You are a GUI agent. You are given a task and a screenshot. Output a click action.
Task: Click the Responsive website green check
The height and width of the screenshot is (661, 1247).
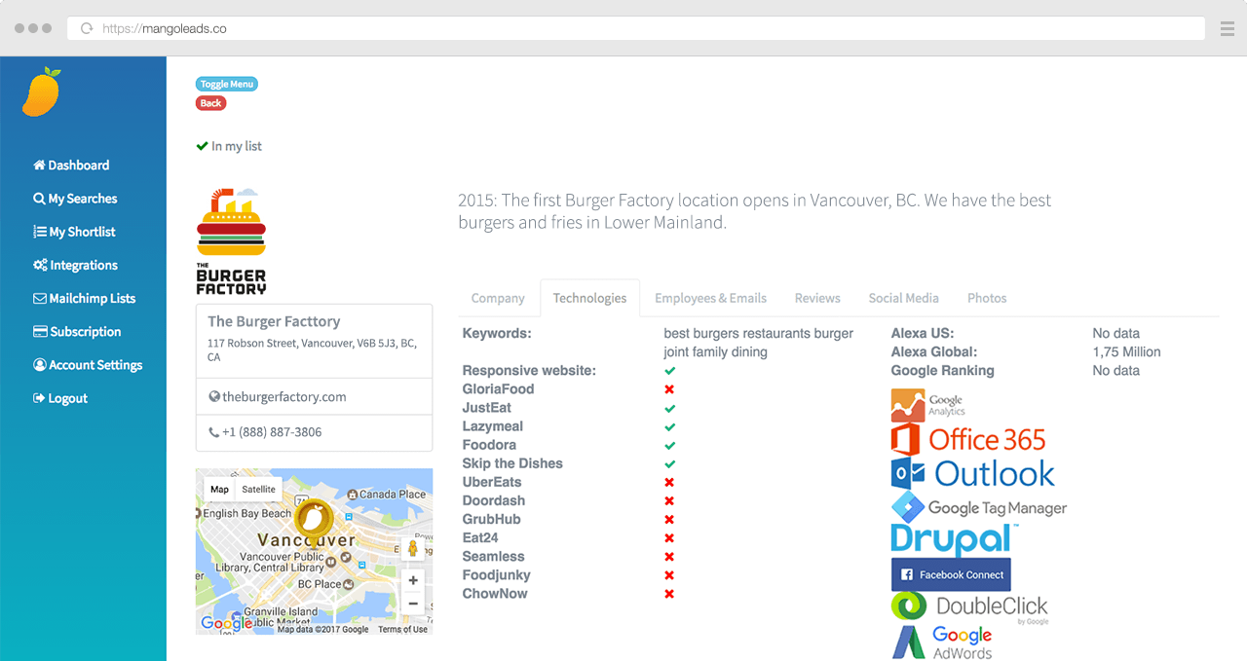coord(669,371)
